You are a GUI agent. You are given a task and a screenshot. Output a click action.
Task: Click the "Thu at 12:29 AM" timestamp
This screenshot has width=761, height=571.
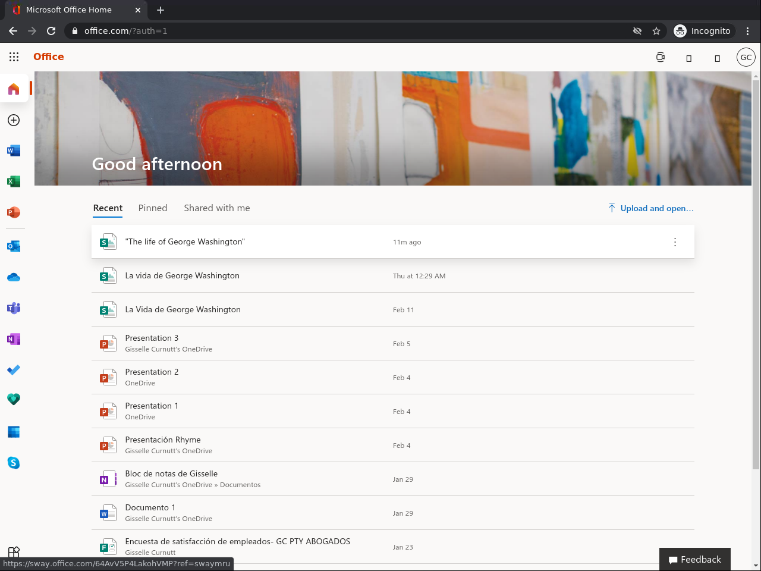pos(419,276)
